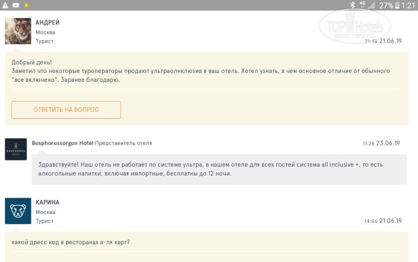Select the hotel reply about all inclusive +
The height and width of the screenshot is (262, 418).
point(211,169)
